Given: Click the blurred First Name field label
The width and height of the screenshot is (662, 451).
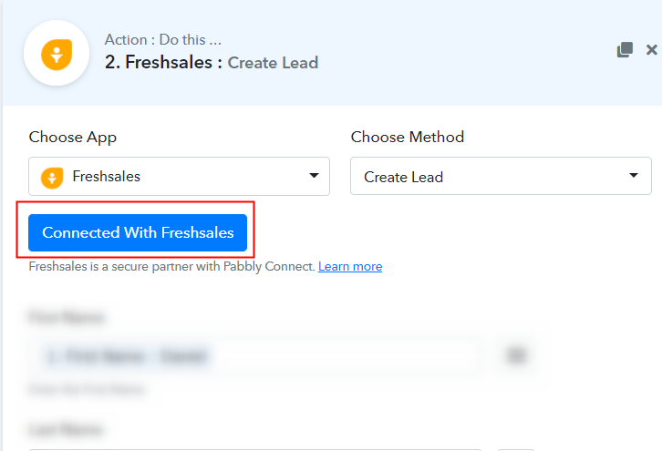Looking at the screenshot, I should point(67,317).
